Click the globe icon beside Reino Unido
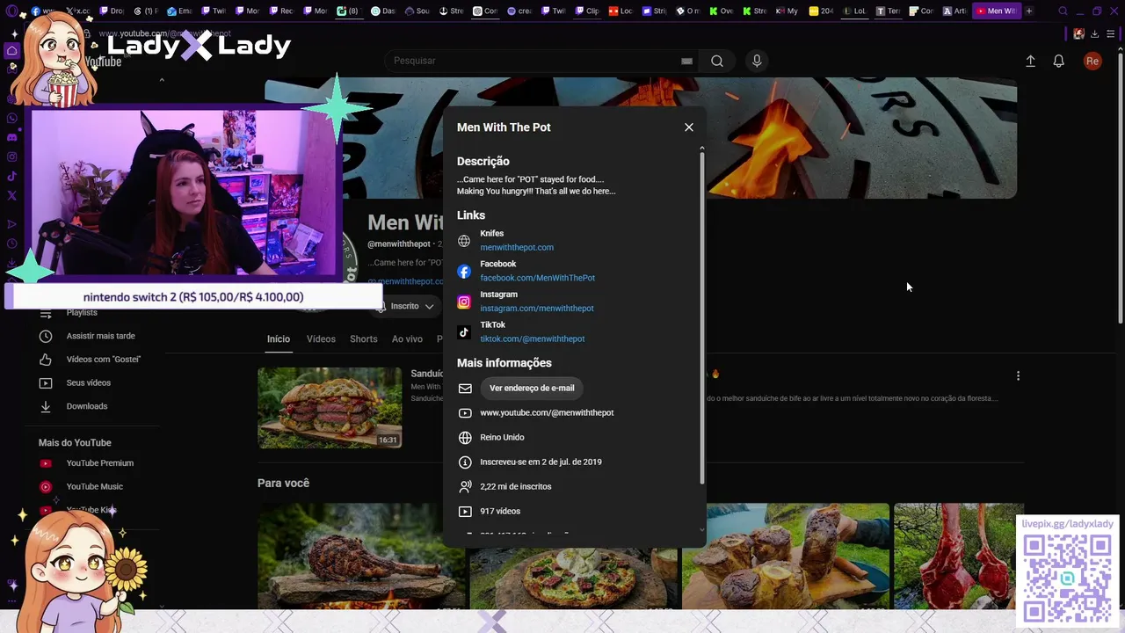Screen dimensions: 1125x633 465,438
